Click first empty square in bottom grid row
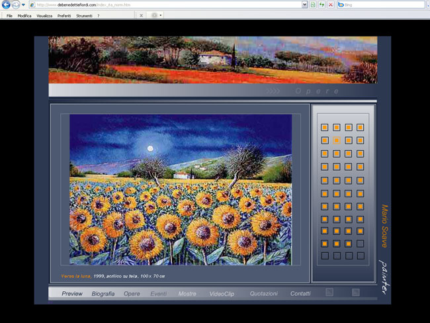 click(x=325, y=255)
